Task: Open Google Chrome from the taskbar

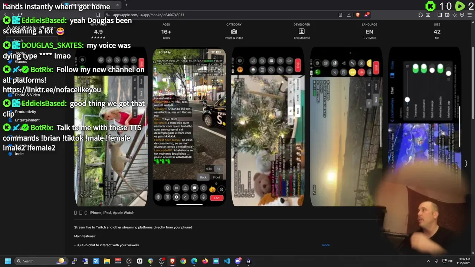Action: [x=183, y=261]
